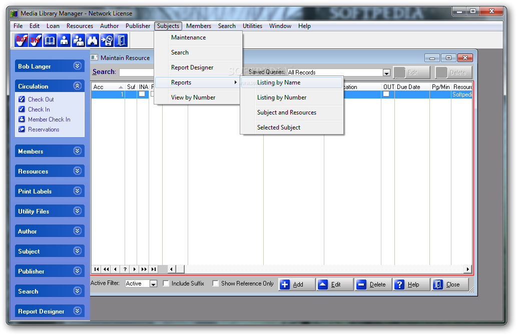Enable Show Reference Only checkbox
Image resolution: width=517 pixels, height=335 pixels.
tap(215, 283)
